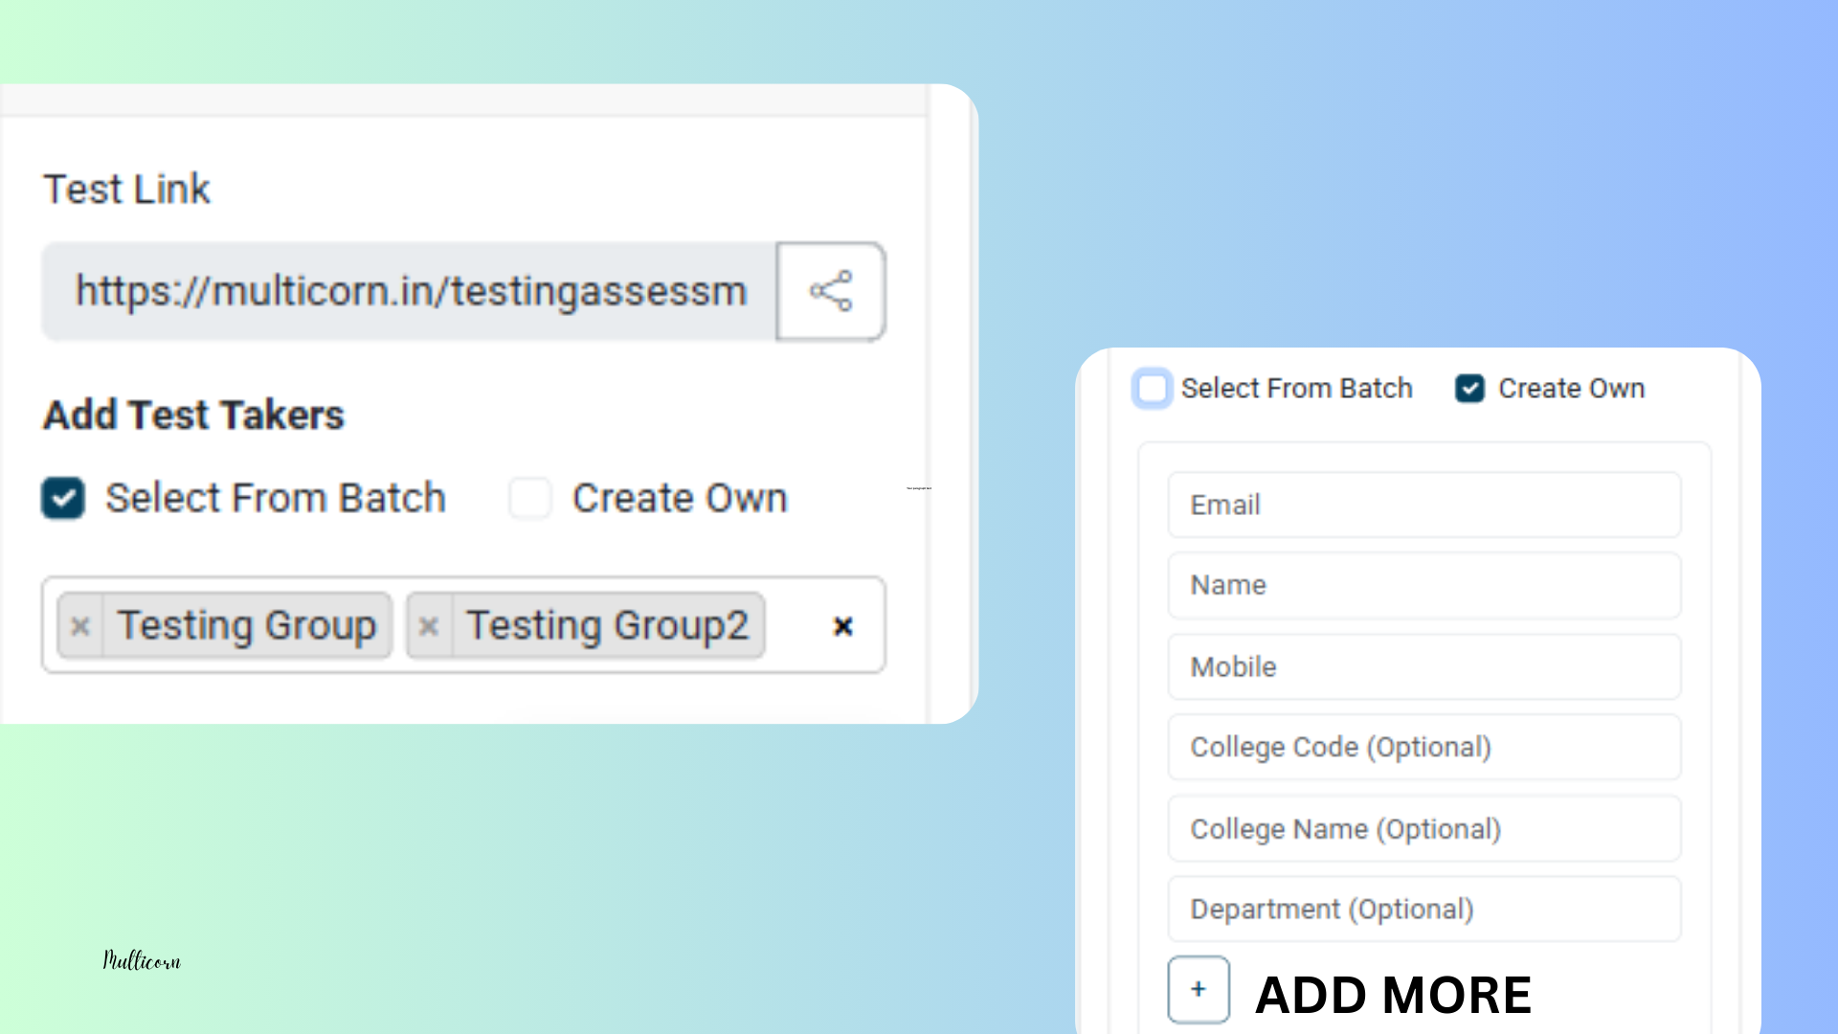
Task: Click the Multicorn logo
Action: click(142, 960)
